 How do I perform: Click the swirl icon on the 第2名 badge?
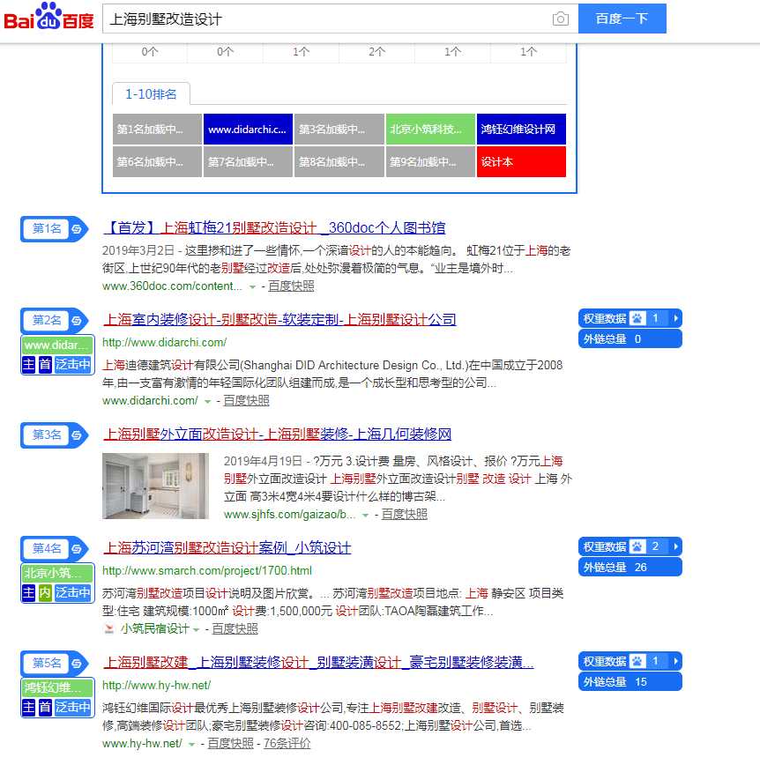[x=77, y=321]
